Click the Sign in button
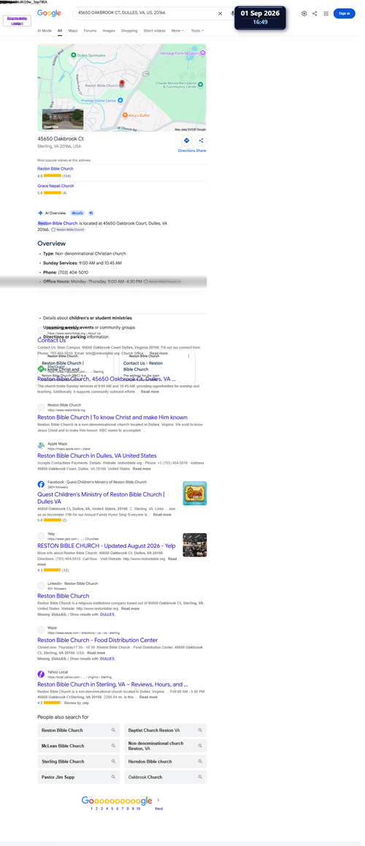 pyautogui.click(x=344, y=13)
